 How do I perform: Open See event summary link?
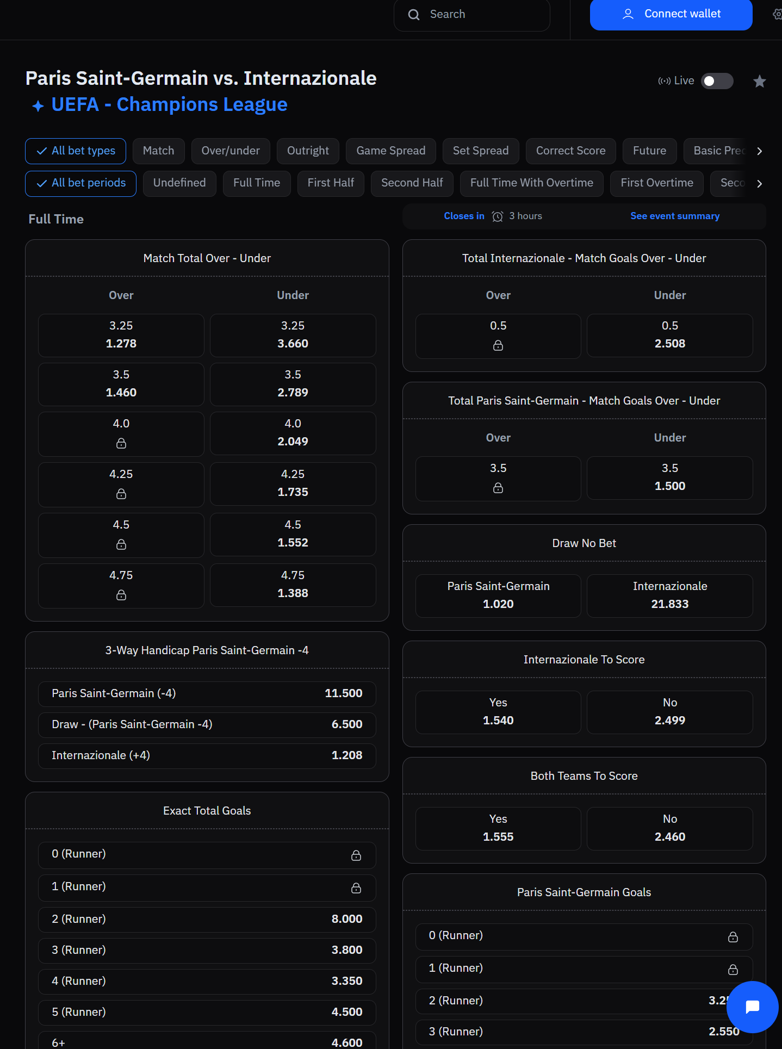(675, 216)
